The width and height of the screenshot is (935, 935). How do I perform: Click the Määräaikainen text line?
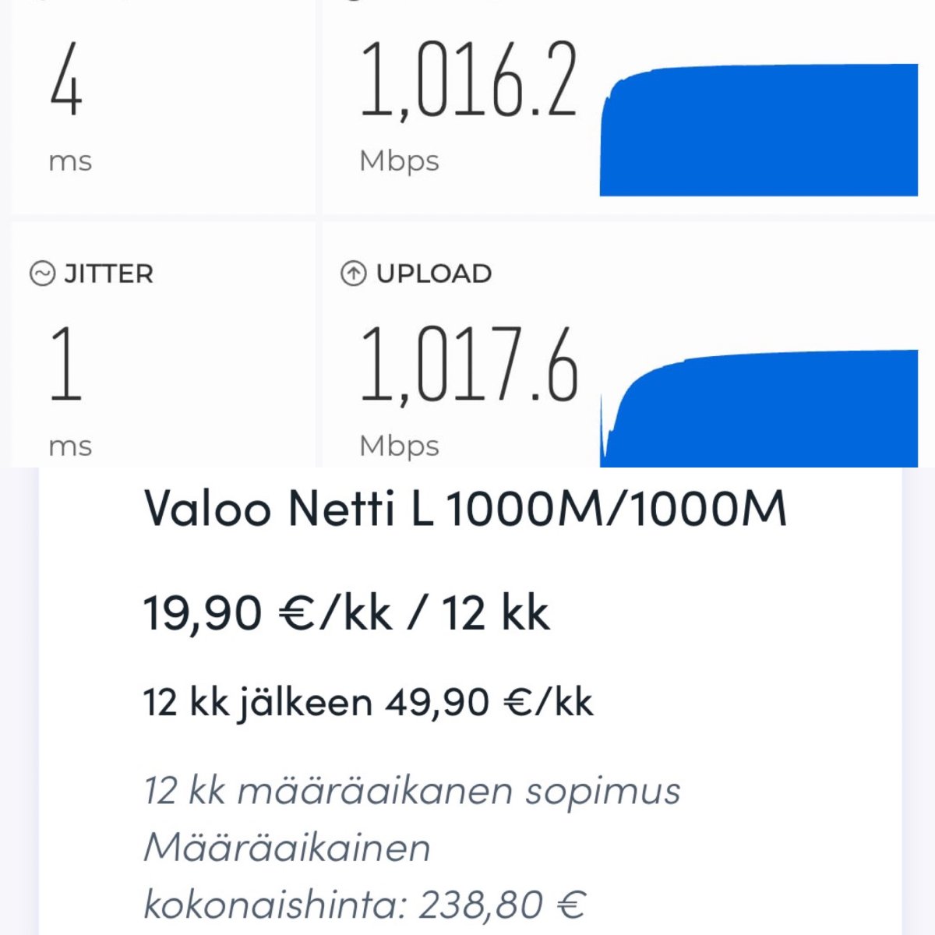point(287,847)
